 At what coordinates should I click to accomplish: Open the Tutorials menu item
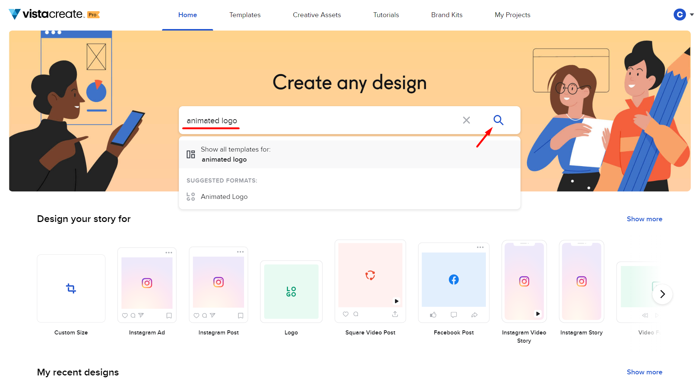coord(386,15)
